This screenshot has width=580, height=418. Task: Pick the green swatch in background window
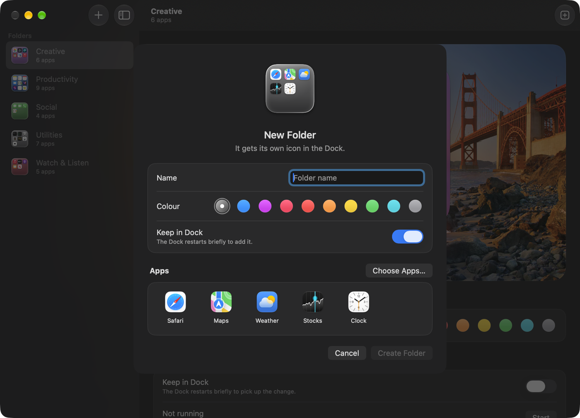click(506, 325)
